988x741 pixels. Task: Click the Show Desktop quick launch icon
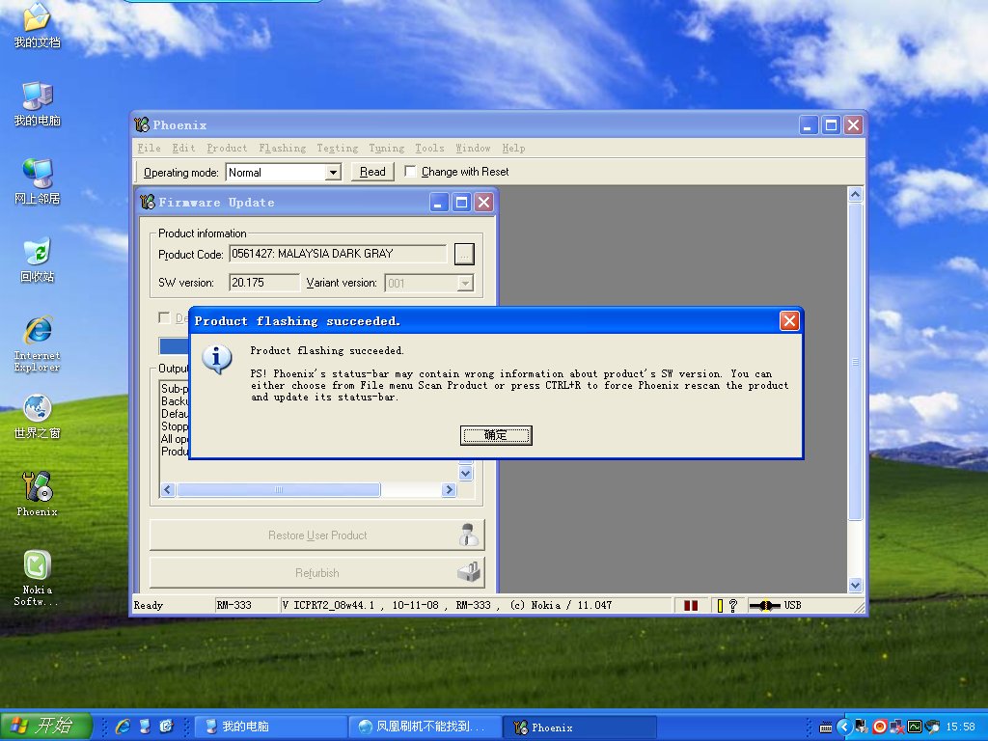point(145,727)
